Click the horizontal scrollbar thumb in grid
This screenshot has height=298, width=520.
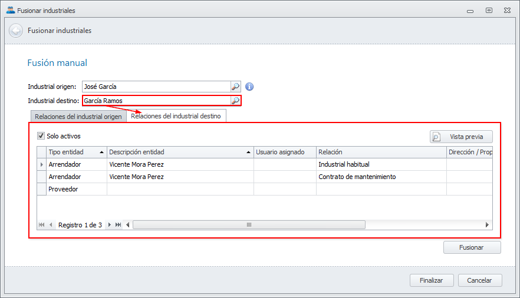point(249,225)
